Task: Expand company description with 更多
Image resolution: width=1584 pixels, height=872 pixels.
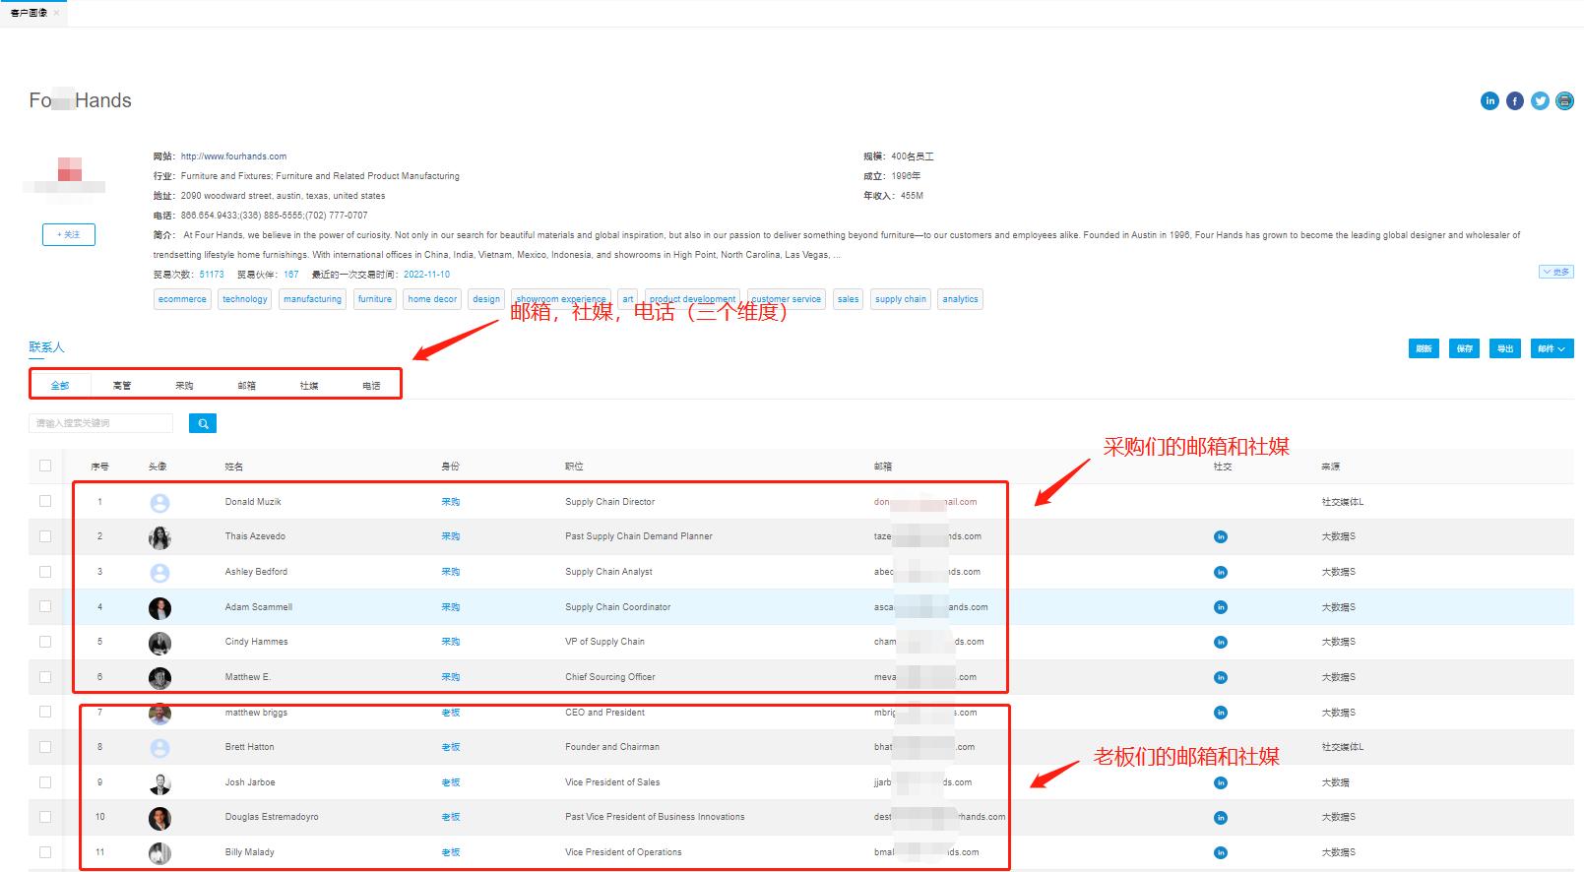Action: 1555,272
